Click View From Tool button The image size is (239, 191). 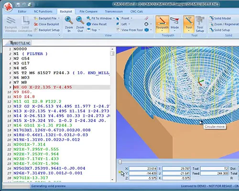pyautogui.click(x=130, y=30)
